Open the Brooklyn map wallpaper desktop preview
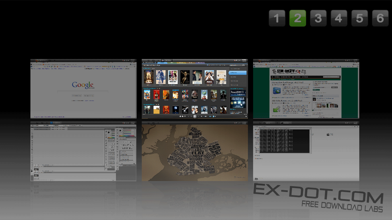Image resolution: width=392 pixels, height=220 pixels. [x=195, y=151]
